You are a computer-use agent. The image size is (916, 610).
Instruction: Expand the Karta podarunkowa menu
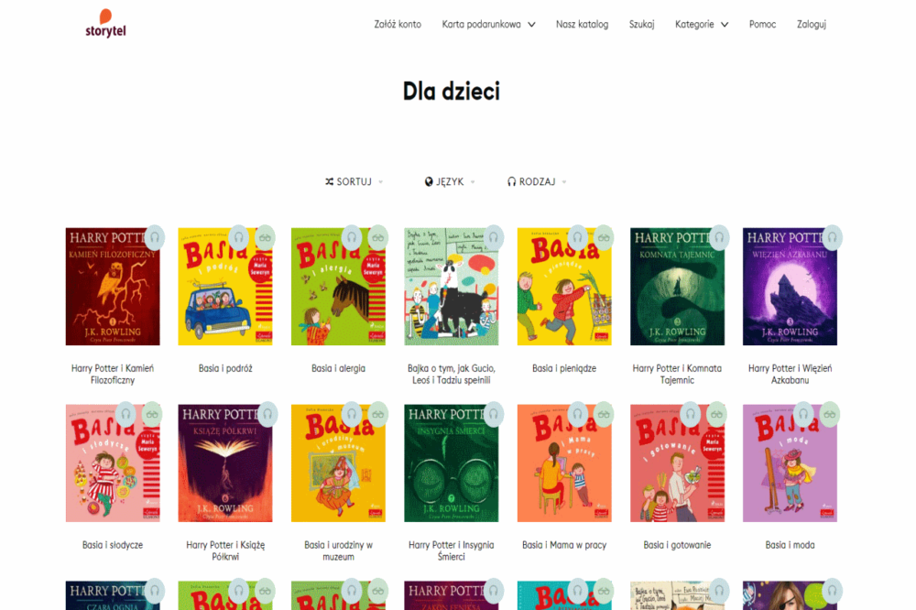point(488,25)
